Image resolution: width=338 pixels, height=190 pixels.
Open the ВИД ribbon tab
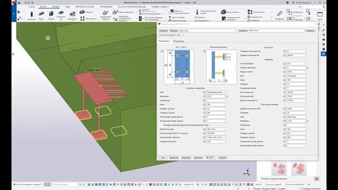68,7
